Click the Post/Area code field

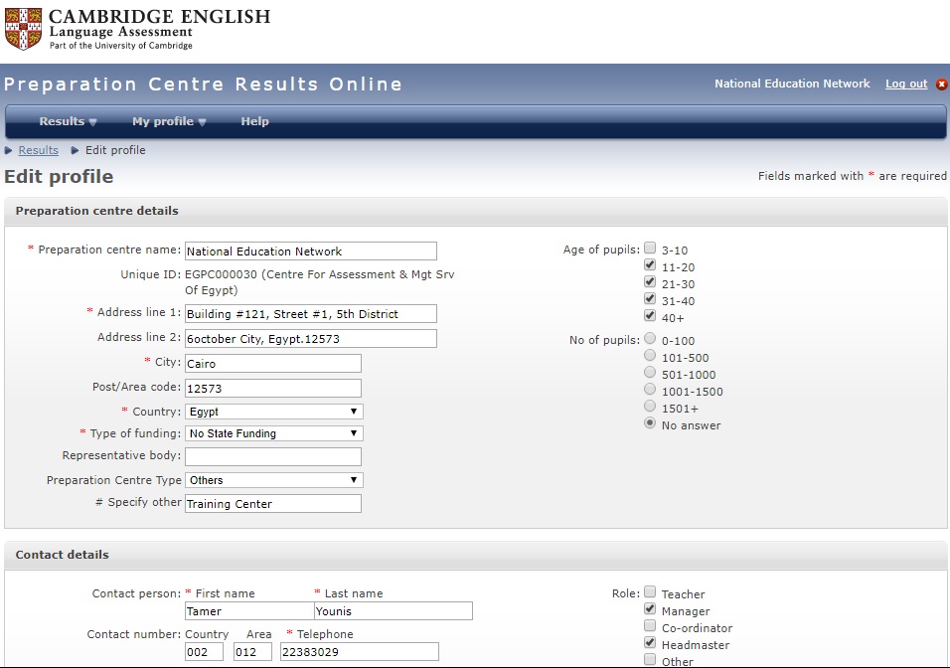(x=273, y=389)
